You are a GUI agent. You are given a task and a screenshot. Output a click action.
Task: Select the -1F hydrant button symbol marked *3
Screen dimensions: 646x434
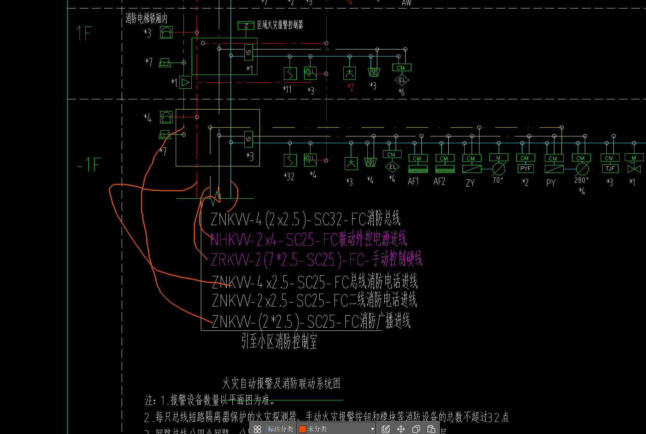coord(351,164)
